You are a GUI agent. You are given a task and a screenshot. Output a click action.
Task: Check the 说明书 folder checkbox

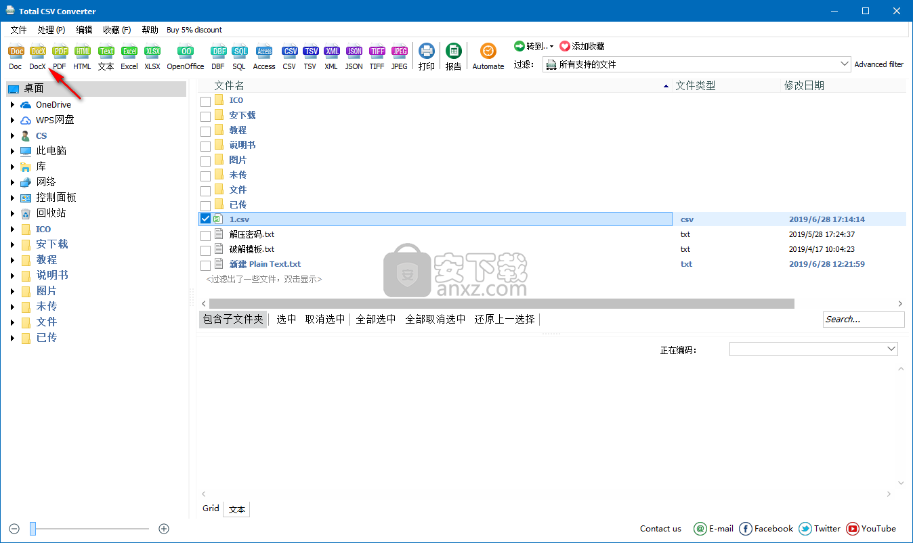click(x=205, y=146)
